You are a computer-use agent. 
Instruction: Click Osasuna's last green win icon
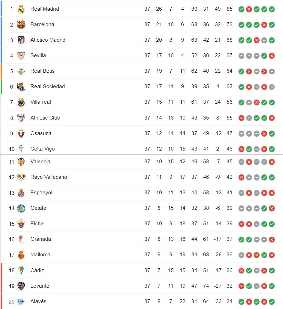click(x=272, y=133)
